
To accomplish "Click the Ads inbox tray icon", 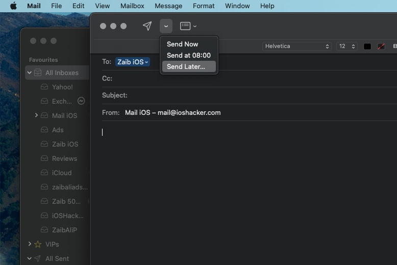I will pyautogui.click(x=44, y=130).
